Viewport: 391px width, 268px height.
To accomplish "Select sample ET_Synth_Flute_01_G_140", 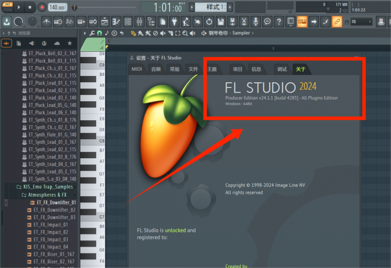I will [x=52, y=135].
